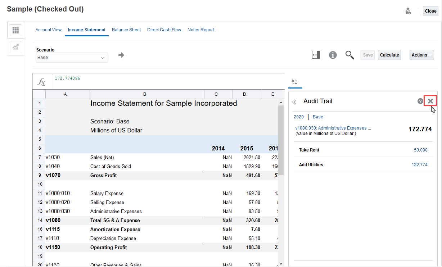
Task: Click the user settings icon near Close
Action: pos(408,11)
